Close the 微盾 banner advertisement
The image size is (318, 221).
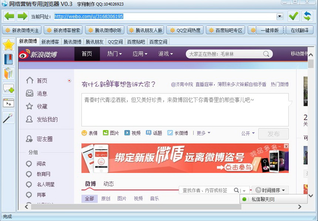tap(286, 146)
